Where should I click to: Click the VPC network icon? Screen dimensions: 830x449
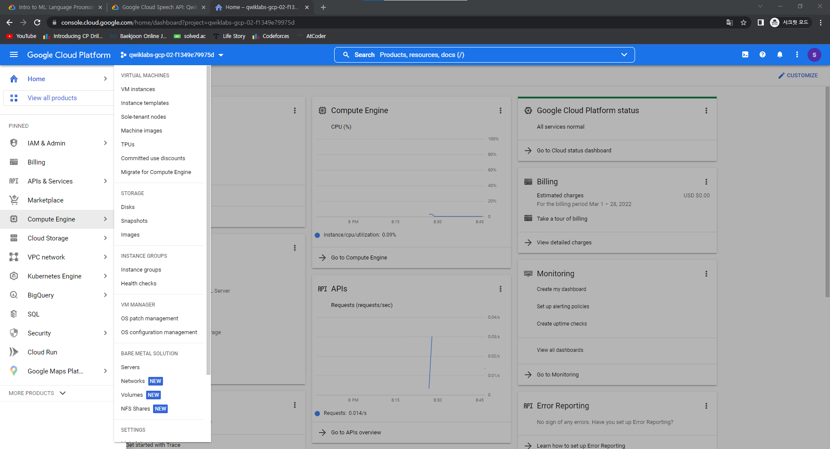(14, 257)
